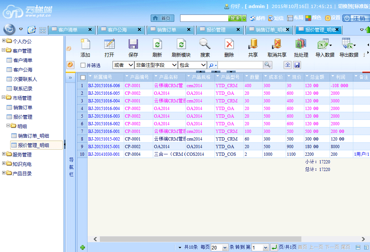Screen dimensions: 370x252
Task: Click the 取消共享 toolbar icon
Action: 277,44
